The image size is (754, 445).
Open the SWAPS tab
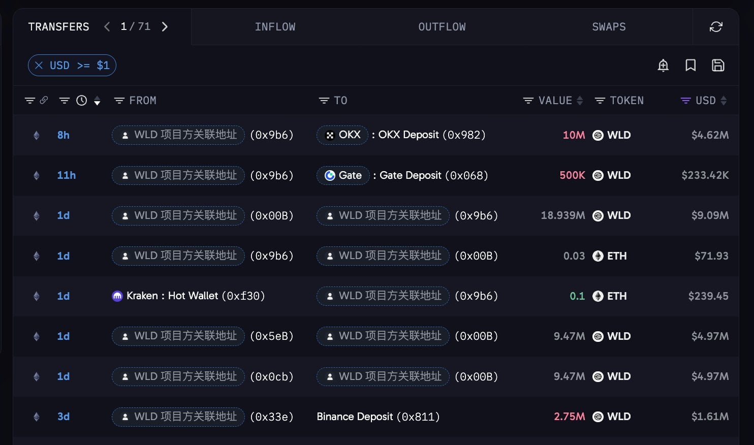pyautogui.click(x=609, y=27)
